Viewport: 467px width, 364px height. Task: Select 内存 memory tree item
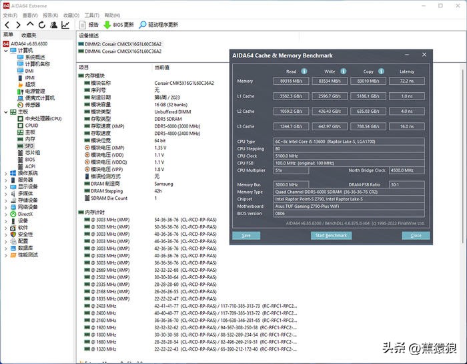click(x=26, y=139)
